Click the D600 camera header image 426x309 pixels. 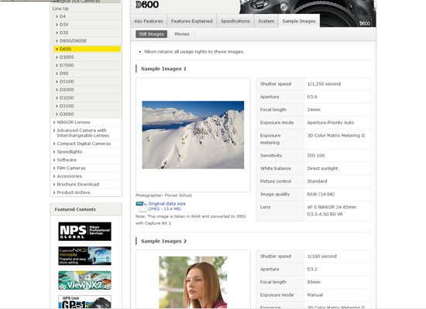pos(307,13)
